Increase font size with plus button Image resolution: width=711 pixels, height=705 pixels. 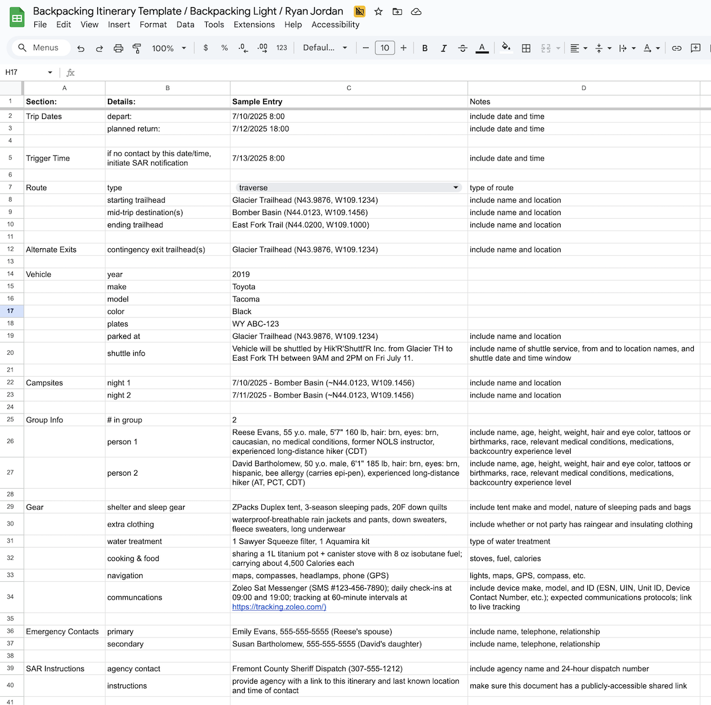coord(403,48)
